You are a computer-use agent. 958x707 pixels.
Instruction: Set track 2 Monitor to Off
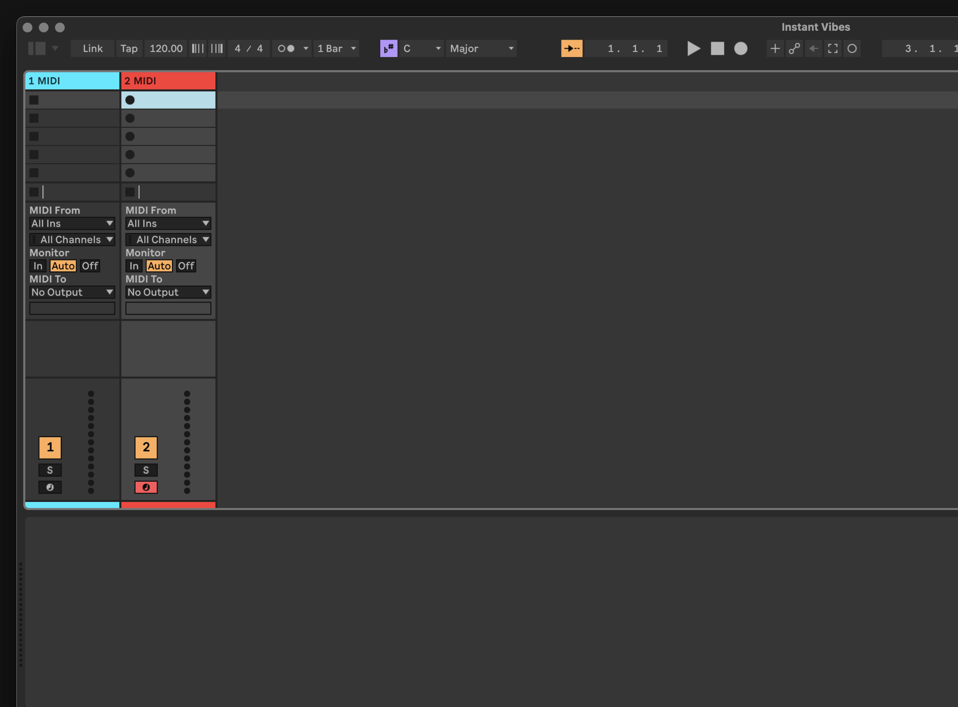click(186, 266)
